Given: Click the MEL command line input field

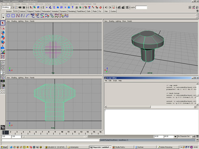Looking at the screenshot, I should (50, 140).
